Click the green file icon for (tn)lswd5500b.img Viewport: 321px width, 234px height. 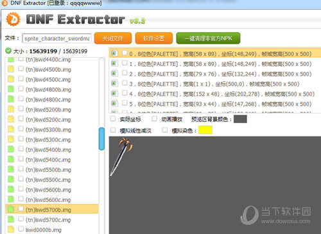[x=11, y=169]
